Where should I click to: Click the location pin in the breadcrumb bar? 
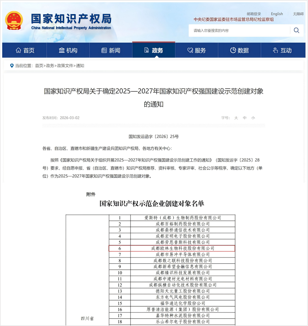(x=12, y=65)
